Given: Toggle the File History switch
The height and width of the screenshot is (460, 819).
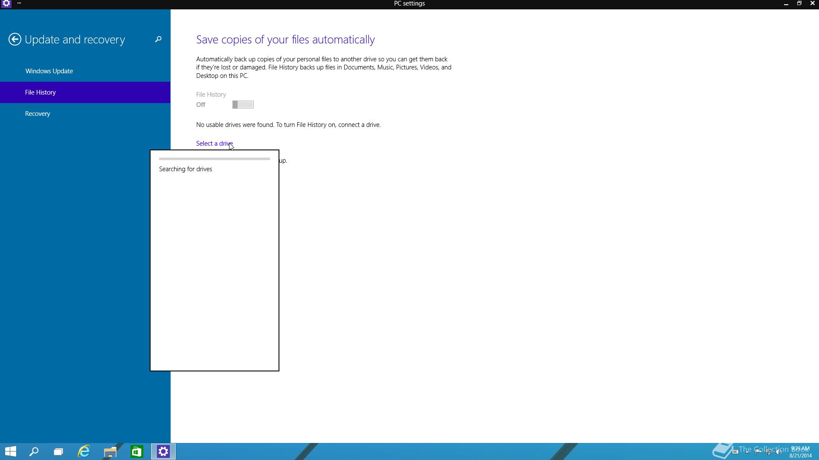Looking at the screenshot, I should (243, 104).
